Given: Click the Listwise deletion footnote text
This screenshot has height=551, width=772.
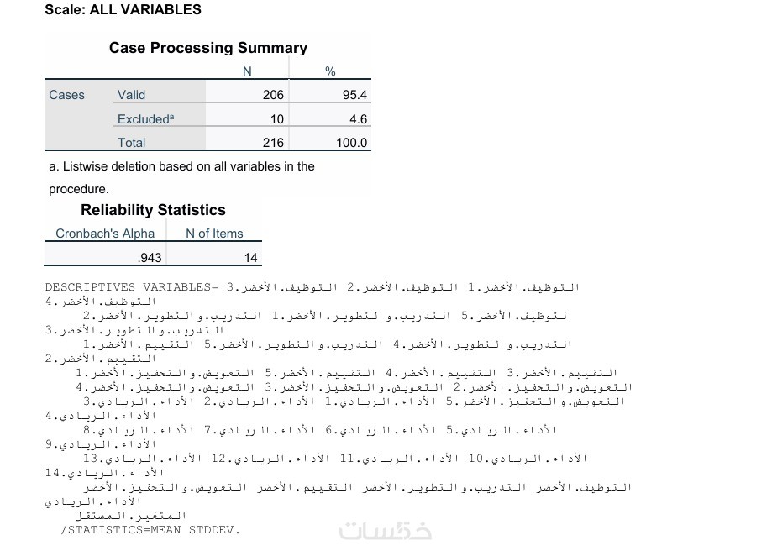Looking at the screenshot, I should (x=182, y=166).
